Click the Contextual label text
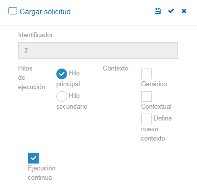Viewport: 197px width, 189px height. pyautogui.click(x=156, y=106)
